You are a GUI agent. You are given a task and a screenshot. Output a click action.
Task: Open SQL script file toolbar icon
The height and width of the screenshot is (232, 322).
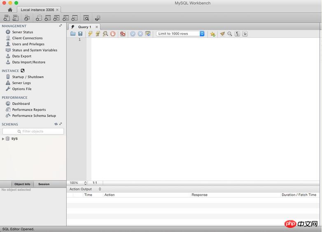pyautogui.click(x=16, y=18)
